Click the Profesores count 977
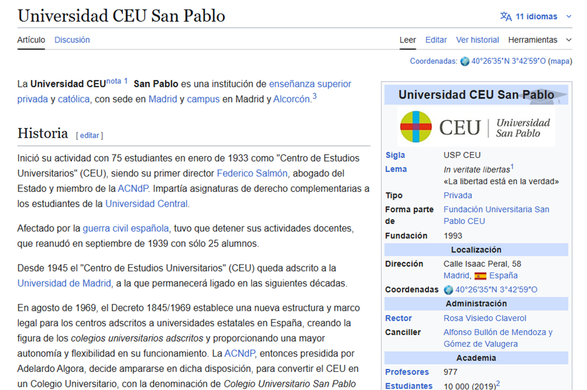Screen dimensions: 587x390 point(450,372)
